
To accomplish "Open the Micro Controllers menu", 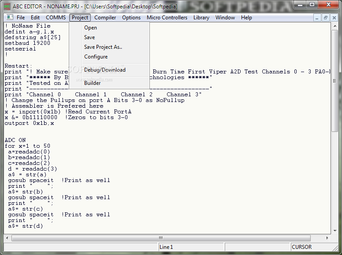I will pyautogui.click(x=167, y=18).
